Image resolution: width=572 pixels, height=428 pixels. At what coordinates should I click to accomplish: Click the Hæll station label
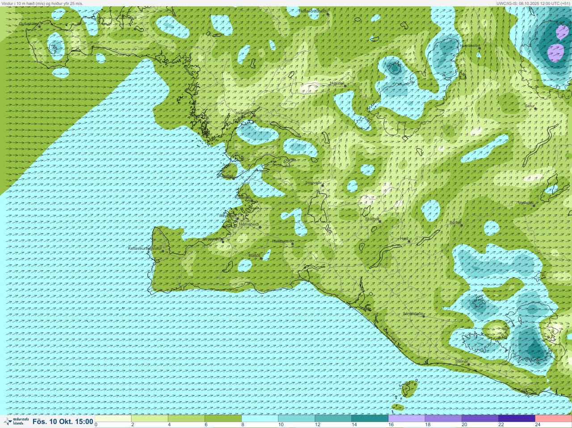pyautogui.click(x=404, y=239)
